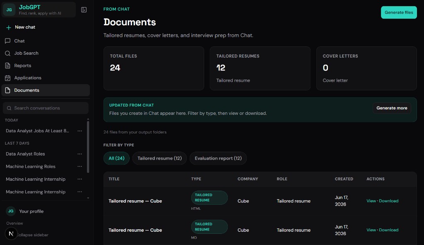This screenshot has width=424, height=245.
Task: Filter by Evaluation report (12)
Action: (218, 158)
